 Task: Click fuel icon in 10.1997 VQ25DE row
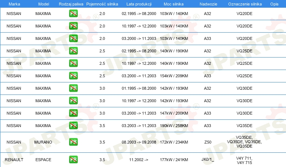pos(73,63)
